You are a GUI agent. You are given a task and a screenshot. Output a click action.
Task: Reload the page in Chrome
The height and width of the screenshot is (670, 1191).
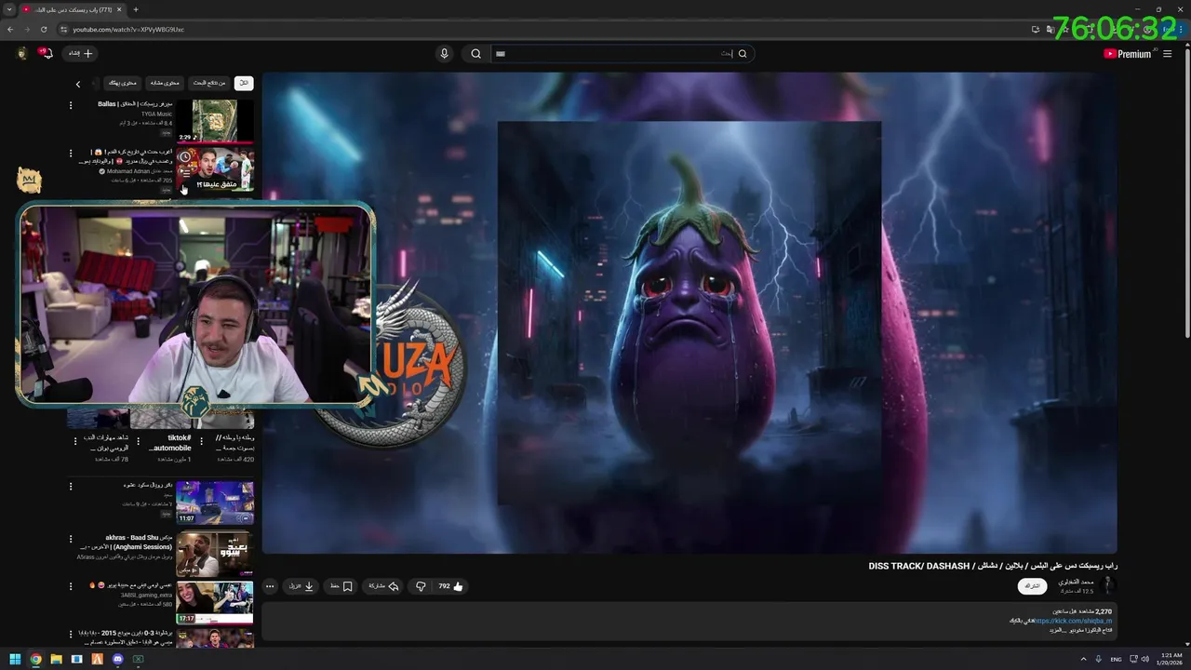point(44,29)
